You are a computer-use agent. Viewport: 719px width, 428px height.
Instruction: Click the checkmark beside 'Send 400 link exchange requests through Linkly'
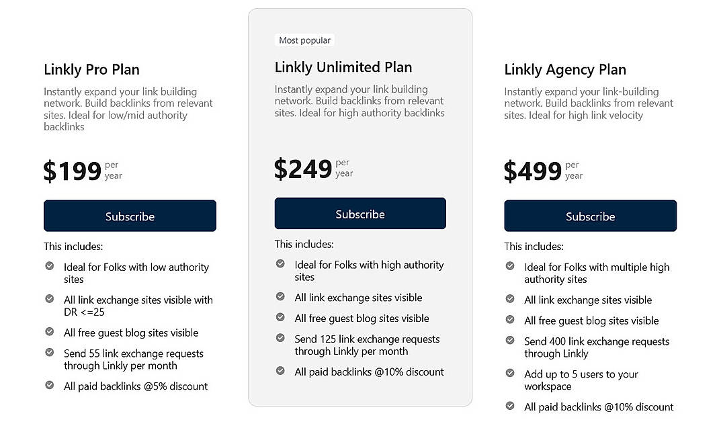(510, 339)
